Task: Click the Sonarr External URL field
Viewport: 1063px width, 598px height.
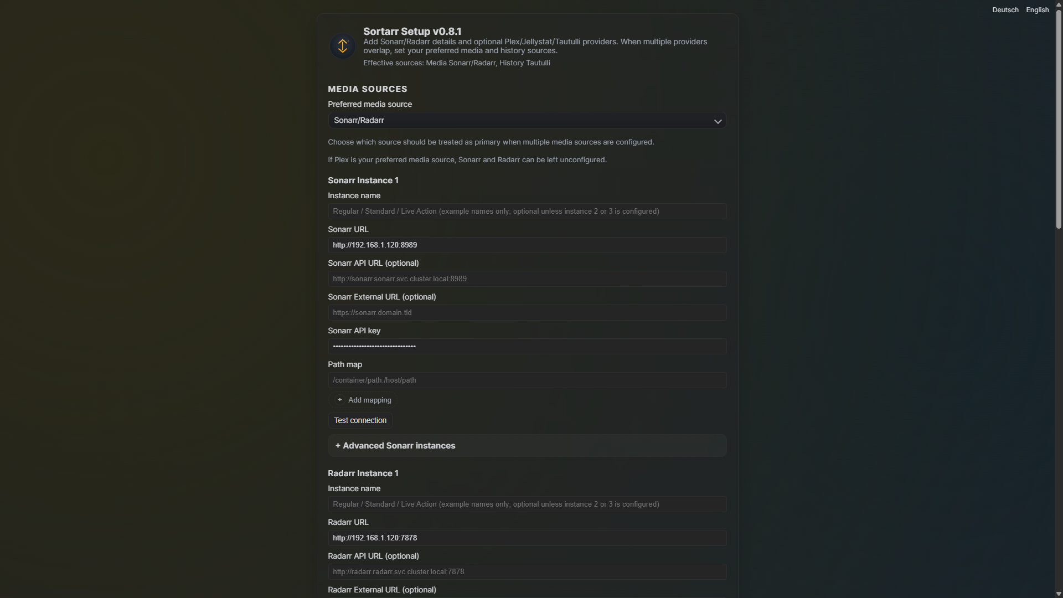Action: click(527, 312)
